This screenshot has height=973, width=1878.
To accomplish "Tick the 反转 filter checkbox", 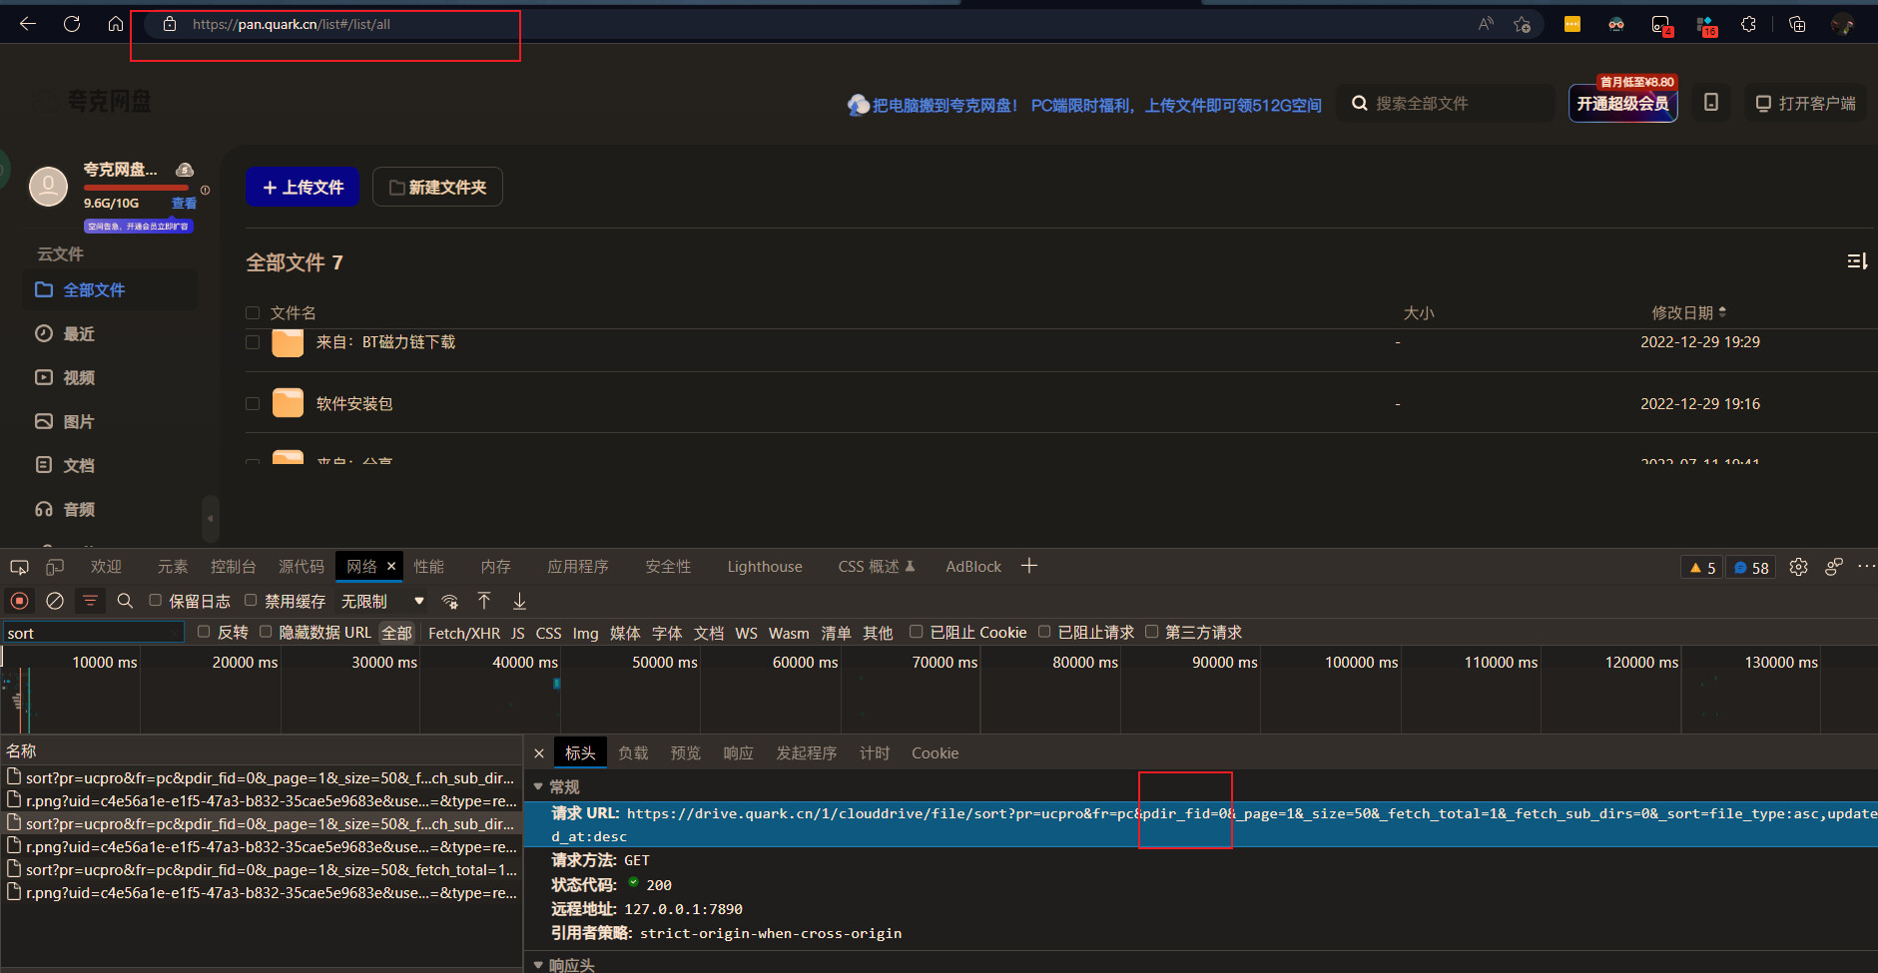I will tap(204, 632).
